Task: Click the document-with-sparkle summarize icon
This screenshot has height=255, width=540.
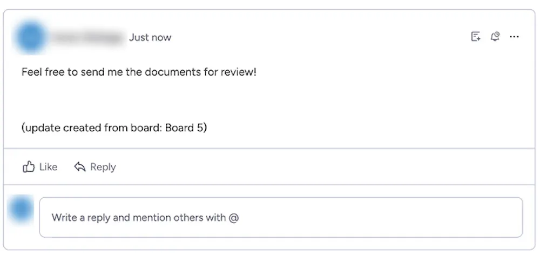Action: [x=476, y=37]
